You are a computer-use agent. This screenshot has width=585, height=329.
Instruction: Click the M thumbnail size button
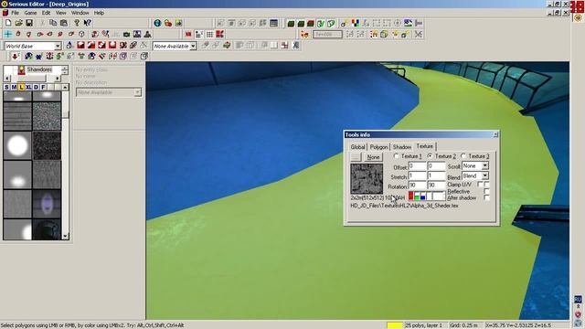15,87
